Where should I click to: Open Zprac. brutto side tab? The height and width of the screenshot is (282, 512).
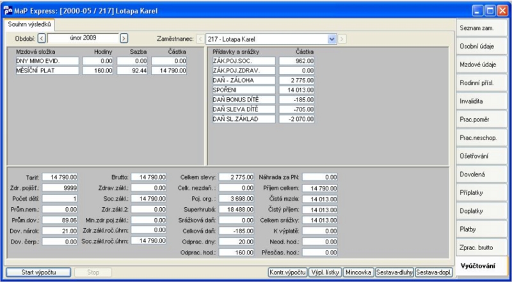coord(482,247)
